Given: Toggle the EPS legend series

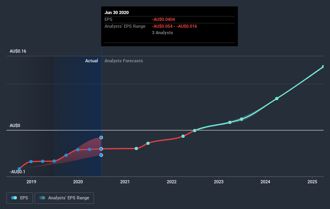Looking at the screenshot, I should click(20, 198).
